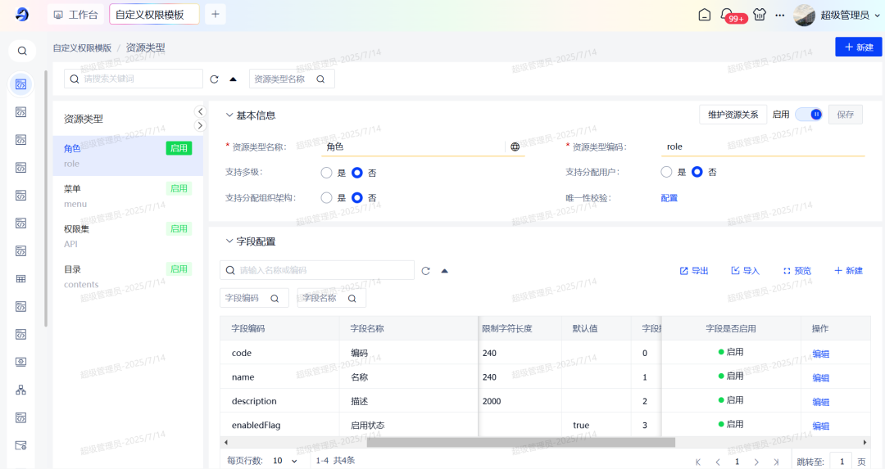Image resolution: width=885 pixels, height=469 pixels.
Task: Click the globe language icon beside 角色
Action: point(515,147)
